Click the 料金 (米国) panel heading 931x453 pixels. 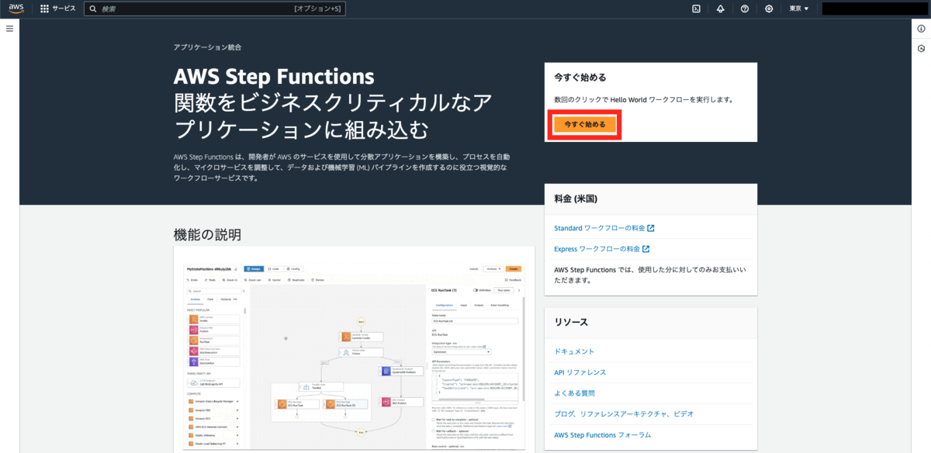tap(576, 198)
